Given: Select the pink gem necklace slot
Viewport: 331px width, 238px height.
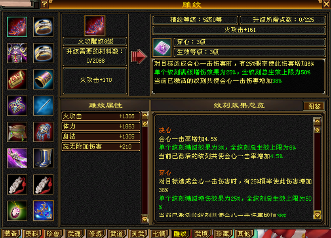Looking at the screenshot, I should coord(17,211).
